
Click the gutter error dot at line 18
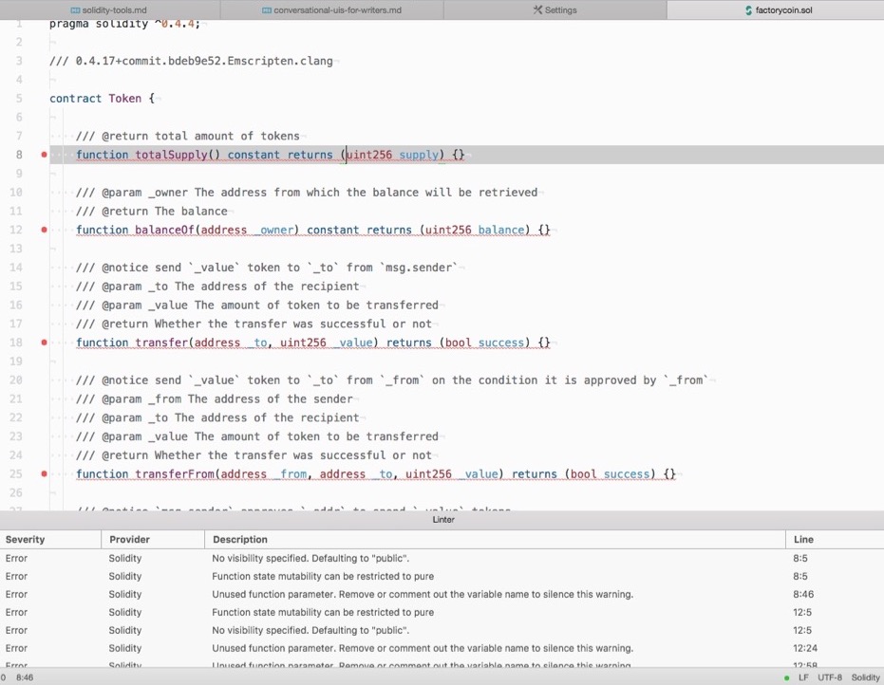[44, 342]
